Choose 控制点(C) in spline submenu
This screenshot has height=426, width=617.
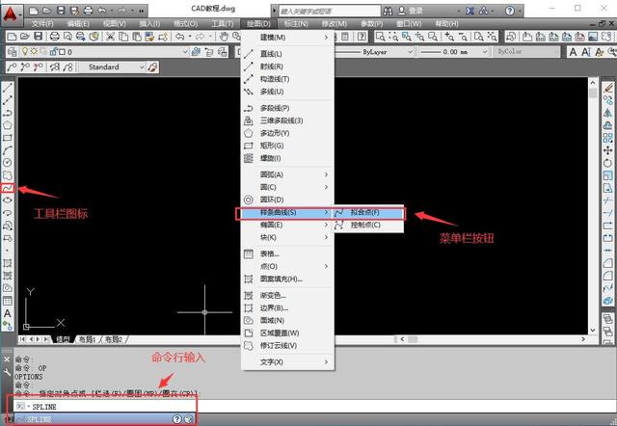click(368, 225)
